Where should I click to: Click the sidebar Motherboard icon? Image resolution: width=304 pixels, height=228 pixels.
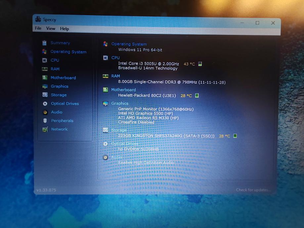coord(45,78)
